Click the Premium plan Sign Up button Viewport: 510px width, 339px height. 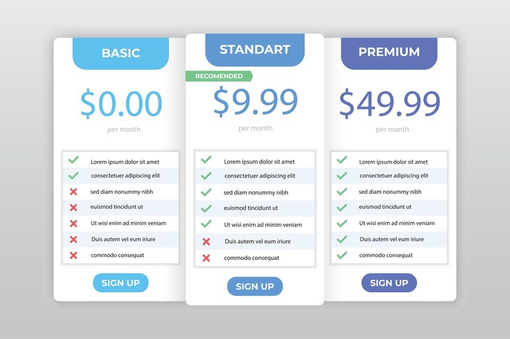click(x=389, y=283)
